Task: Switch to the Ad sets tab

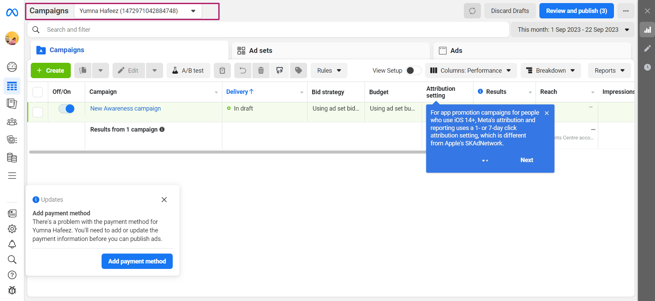Action: point(260,51)
